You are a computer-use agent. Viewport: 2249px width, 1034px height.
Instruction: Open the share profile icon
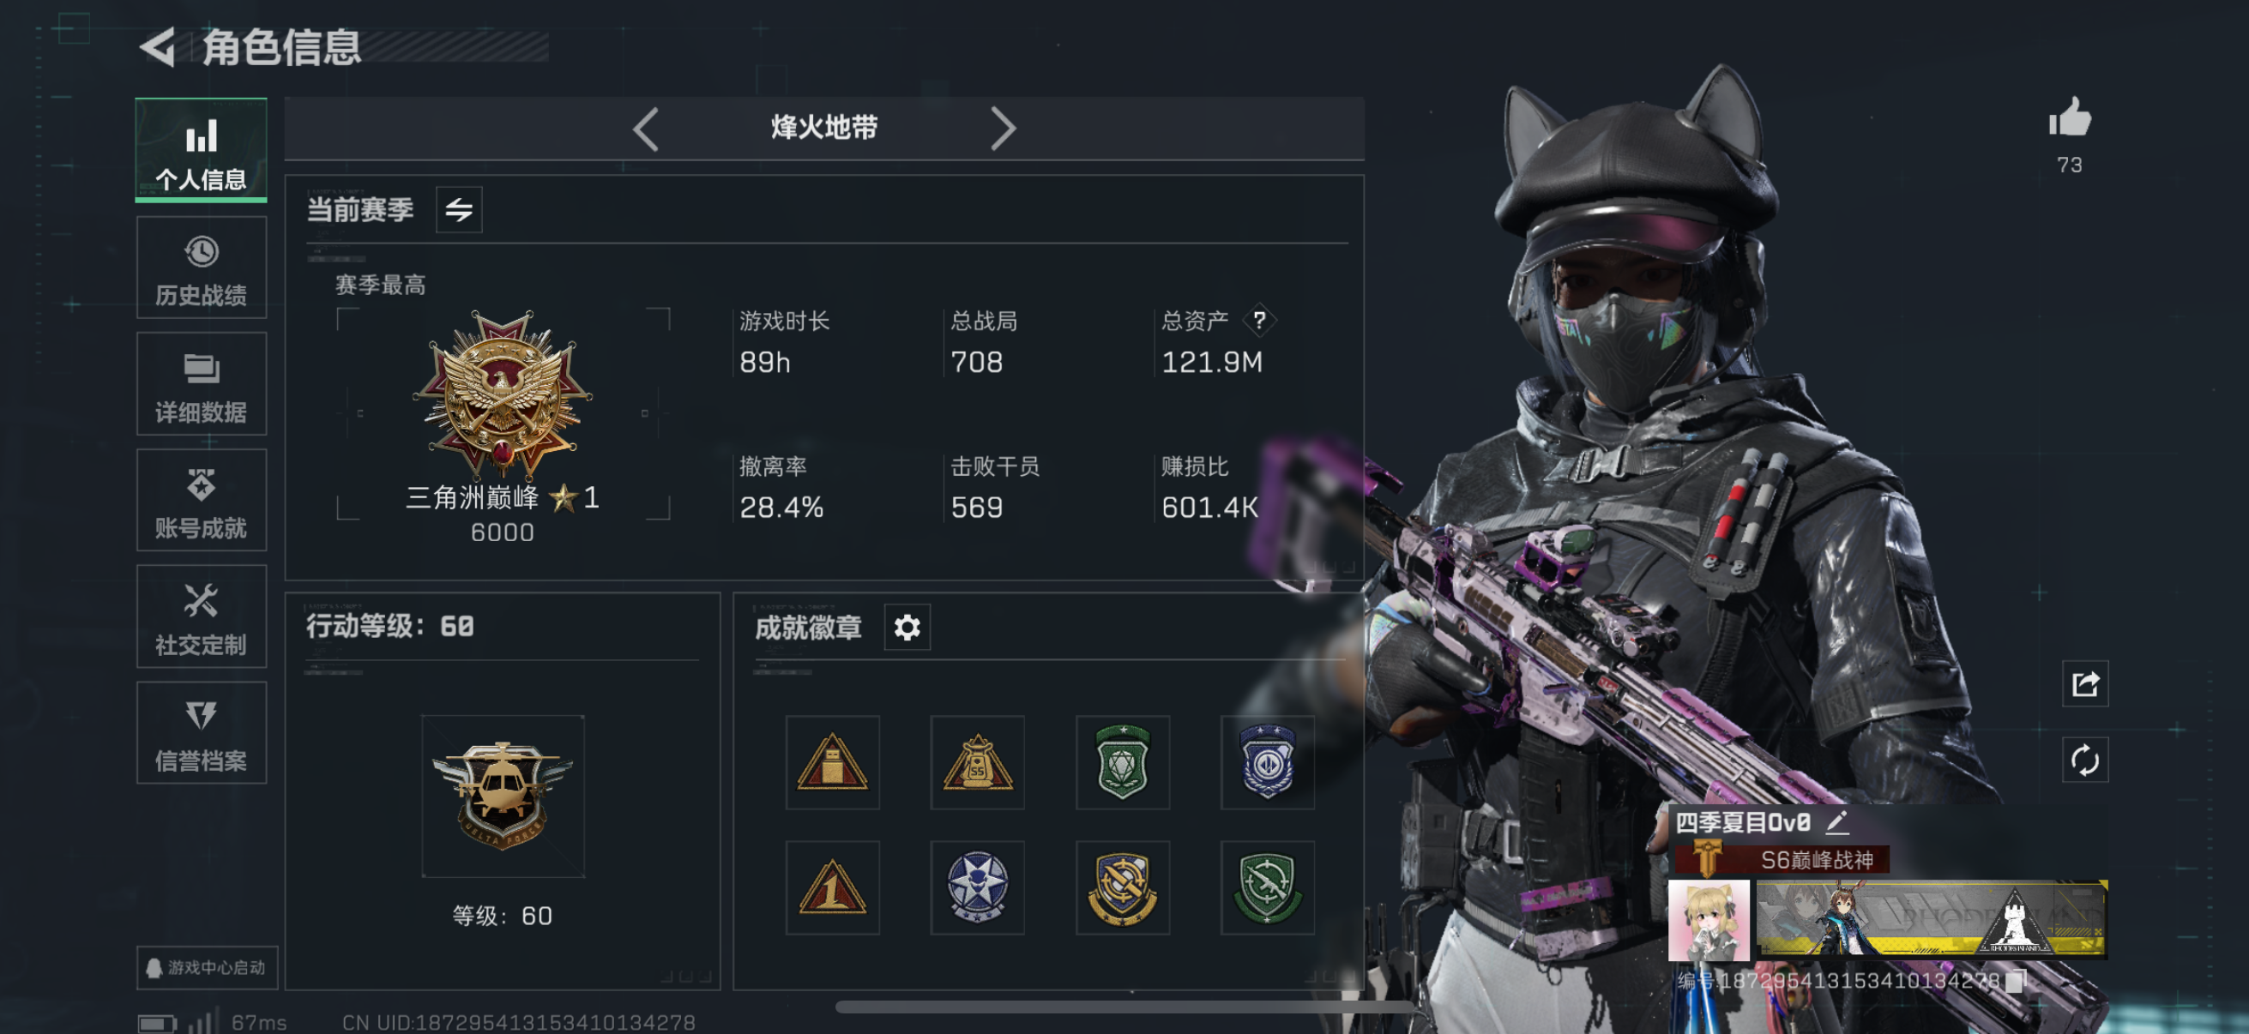2085,683
